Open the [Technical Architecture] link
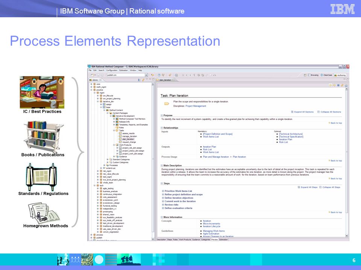This screenshot has width=361, height=270. tap(291, 134)
